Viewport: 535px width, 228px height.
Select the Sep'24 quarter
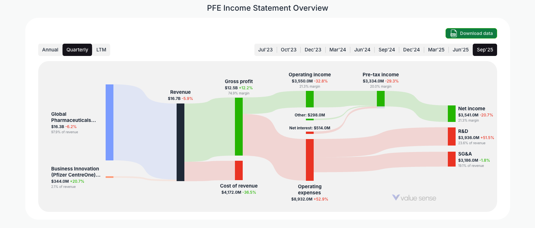(x=387, y=49)
